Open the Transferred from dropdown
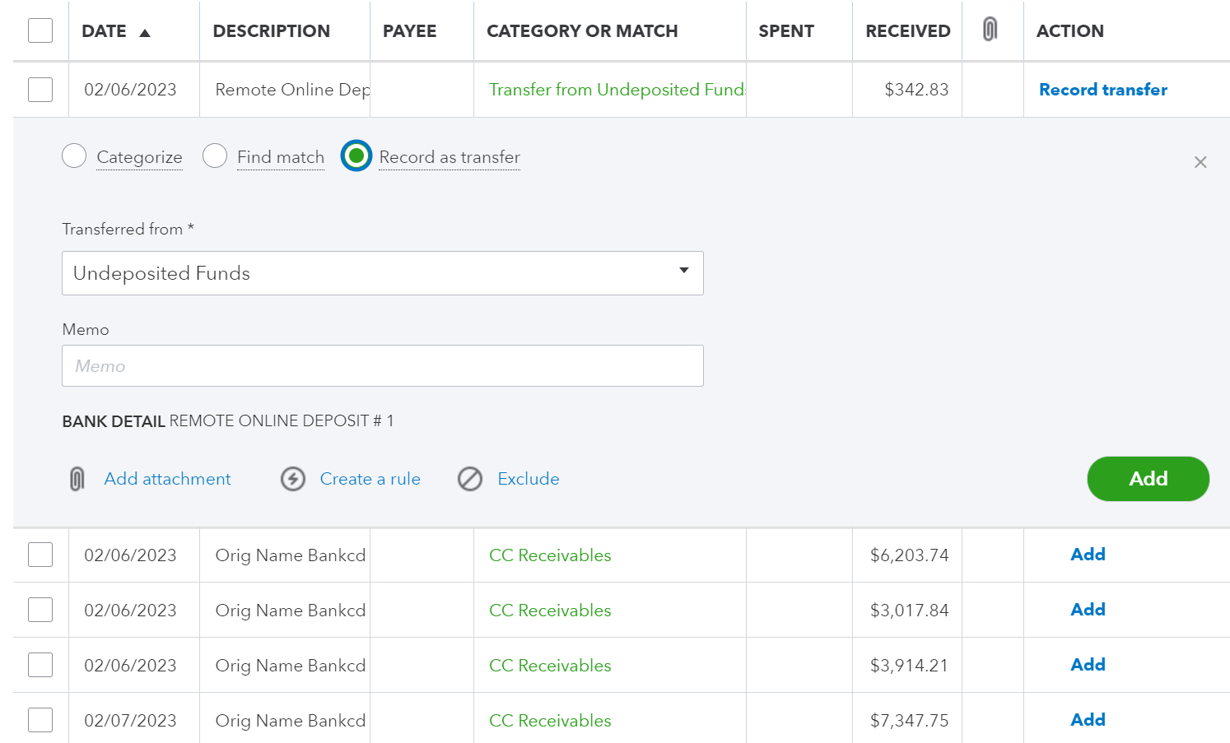The height and width of the screenshot is (743, 1230). [x=383, y=273]
